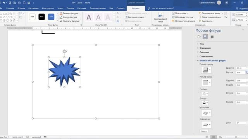Edit the shape width field 3,79 см

(241, 20)
